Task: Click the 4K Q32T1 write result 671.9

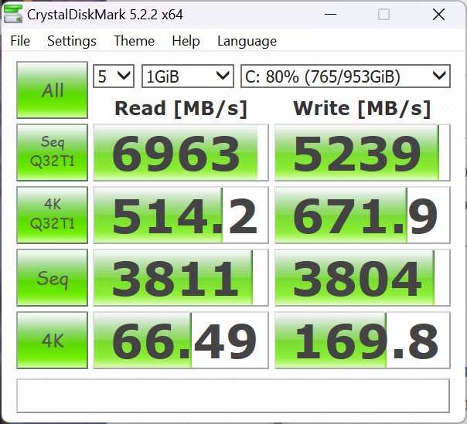Action: [x=362, y=215]
